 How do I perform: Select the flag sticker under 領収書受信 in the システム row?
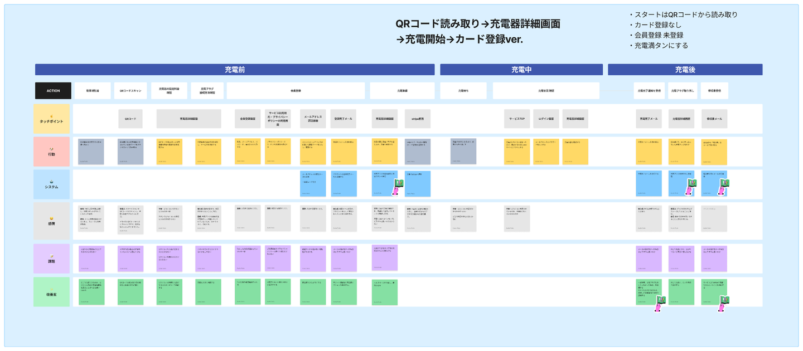point(724,188)
